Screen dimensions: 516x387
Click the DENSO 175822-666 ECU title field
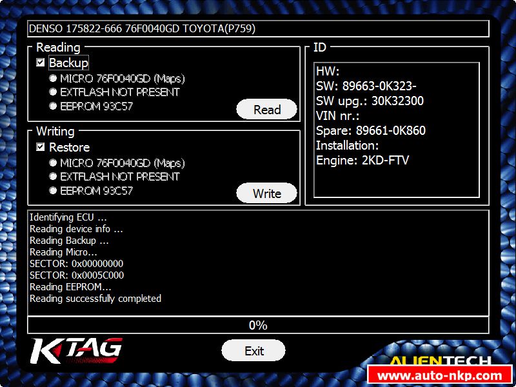258,28
